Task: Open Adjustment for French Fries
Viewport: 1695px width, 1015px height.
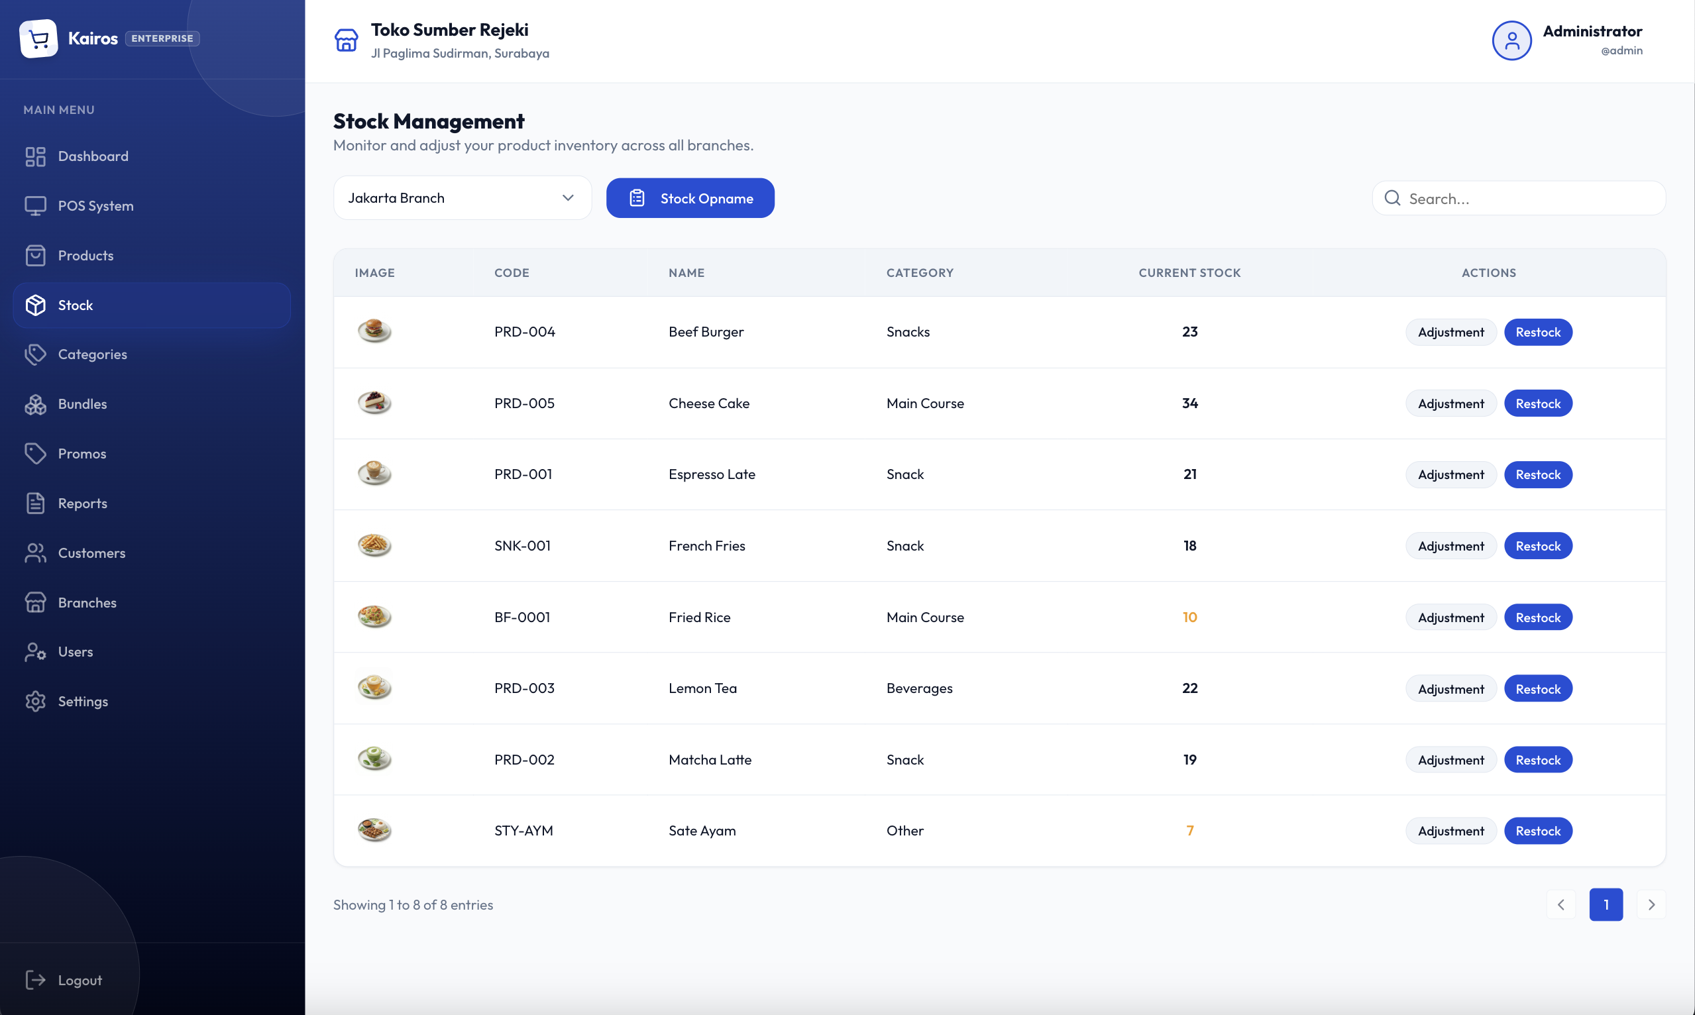Action: tap(1450, 546)
